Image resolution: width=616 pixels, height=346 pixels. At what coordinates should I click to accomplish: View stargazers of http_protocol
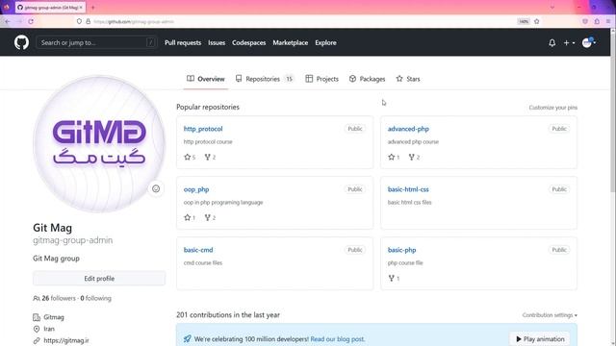point(190,157)
